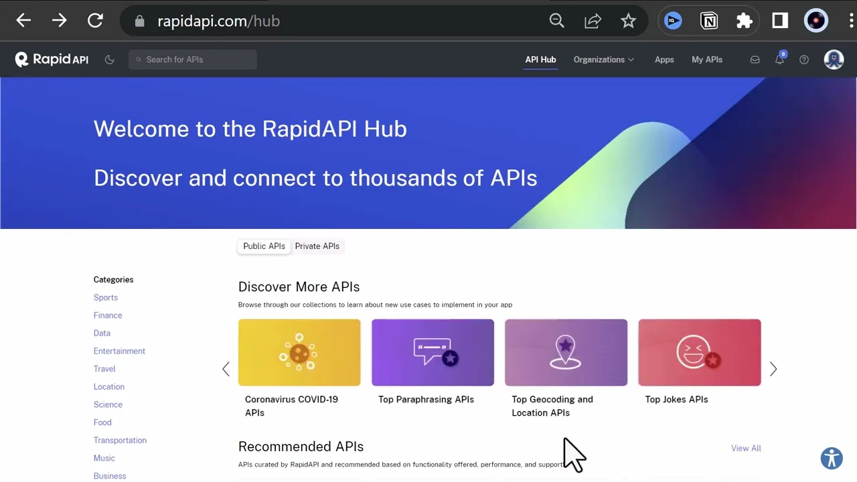Open the Apps menu item
The width and height of the screenshot is (857, 482).
click(664, 60)
